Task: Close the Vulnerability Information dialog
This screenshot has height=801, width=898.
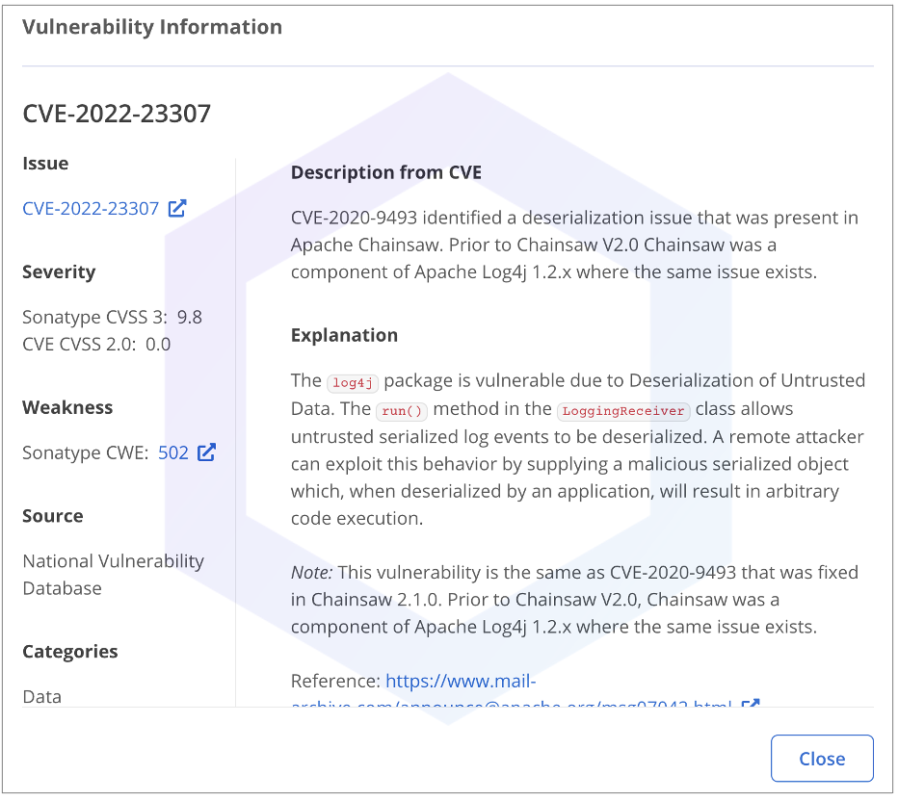Action: [x=822, y=758]
